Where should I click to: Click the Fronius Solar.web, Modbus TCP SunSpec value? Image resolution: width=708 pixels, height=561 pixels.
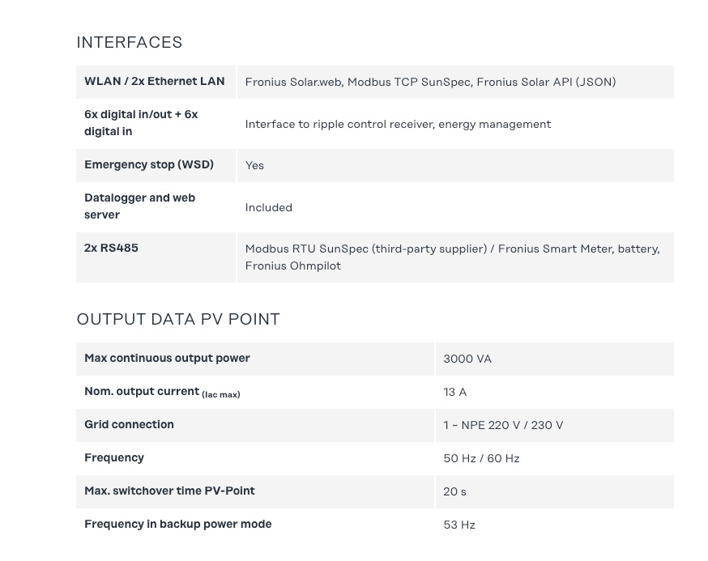click(430, 82)
